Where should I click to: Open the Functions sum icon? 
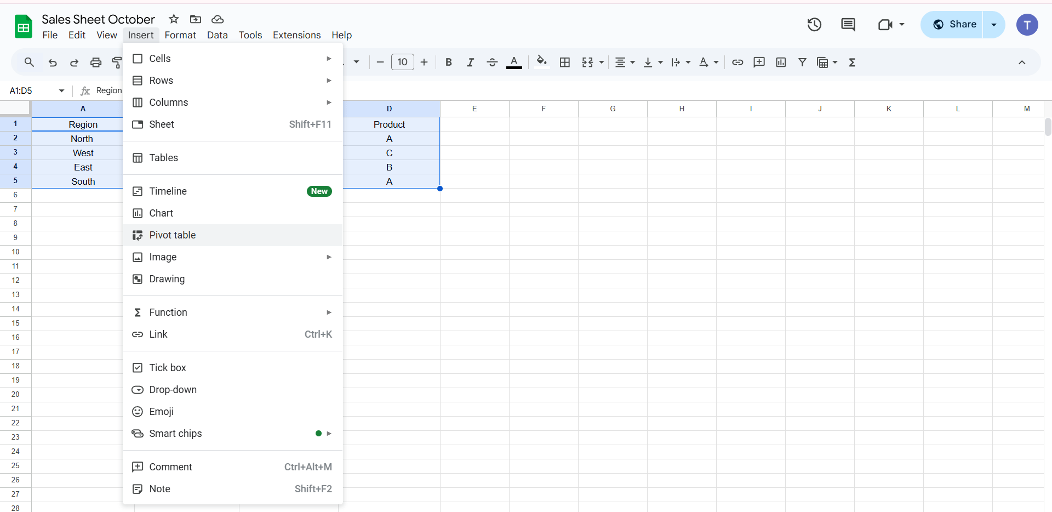coord(852,62)
